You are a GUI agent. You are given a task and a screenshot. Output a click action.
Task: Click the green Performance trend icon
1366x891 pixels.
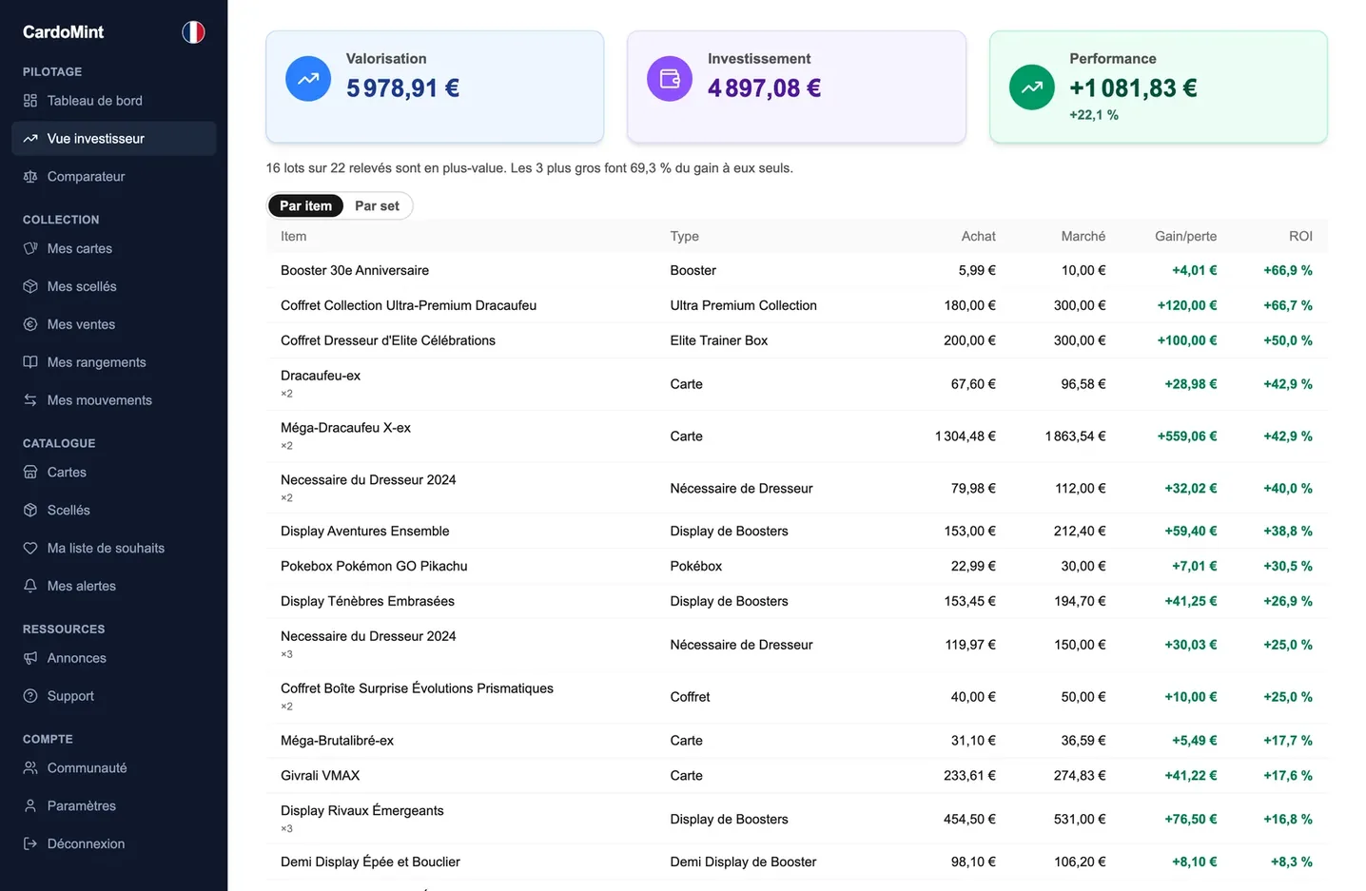(x=1032, y=87)
